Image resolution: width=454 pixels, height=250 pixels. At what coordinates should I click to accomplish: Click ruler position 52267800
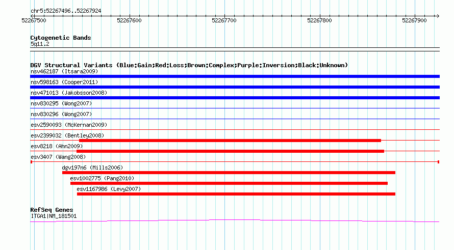coord(319,20)
